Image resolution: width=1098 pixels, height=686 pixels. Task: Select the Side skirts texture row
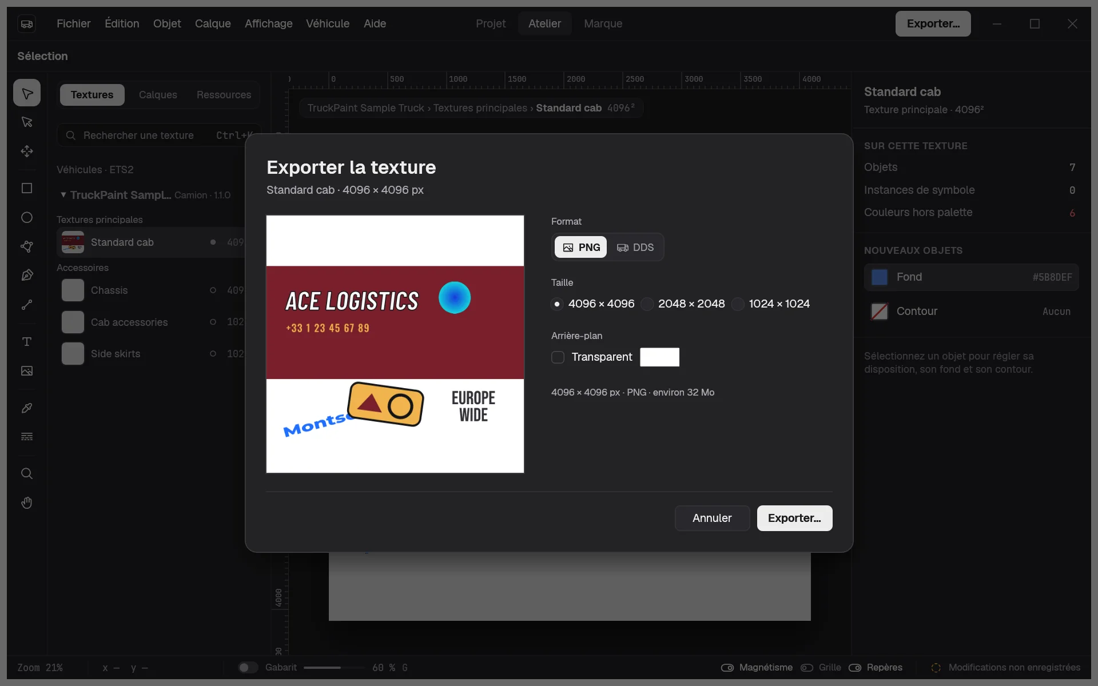pos(152,354)
